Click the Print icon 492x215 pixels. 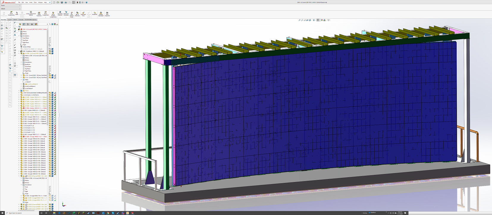click(66, 2)
